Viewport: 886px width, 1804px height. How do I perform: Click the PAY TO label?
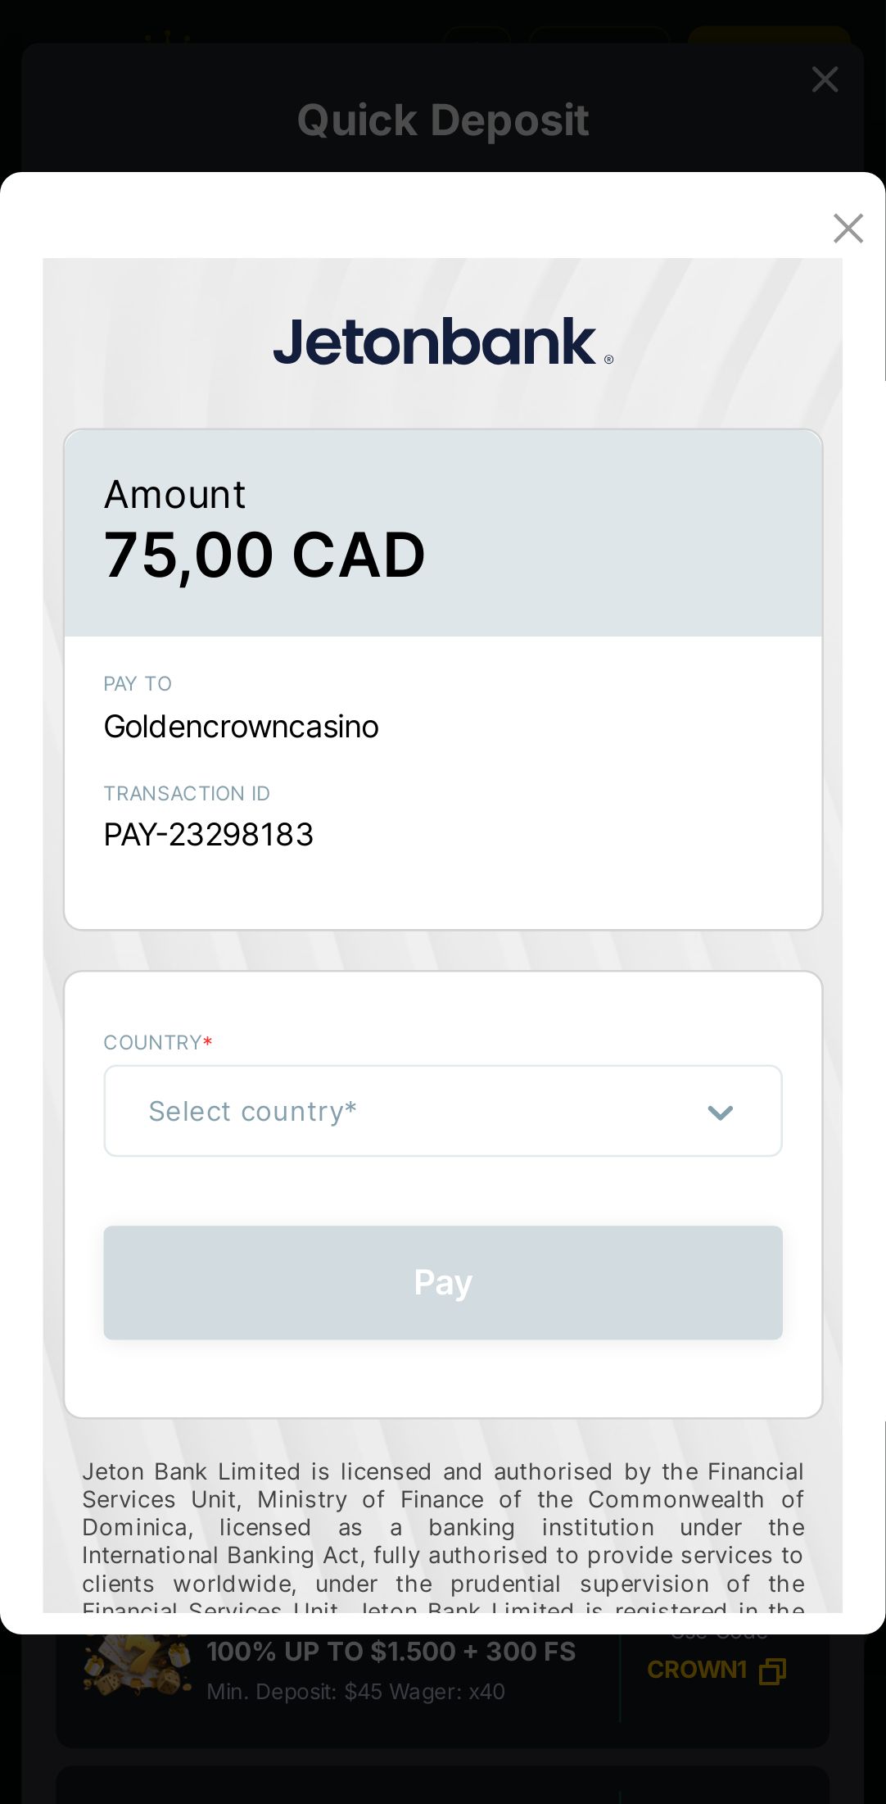(x=138, y=684)
